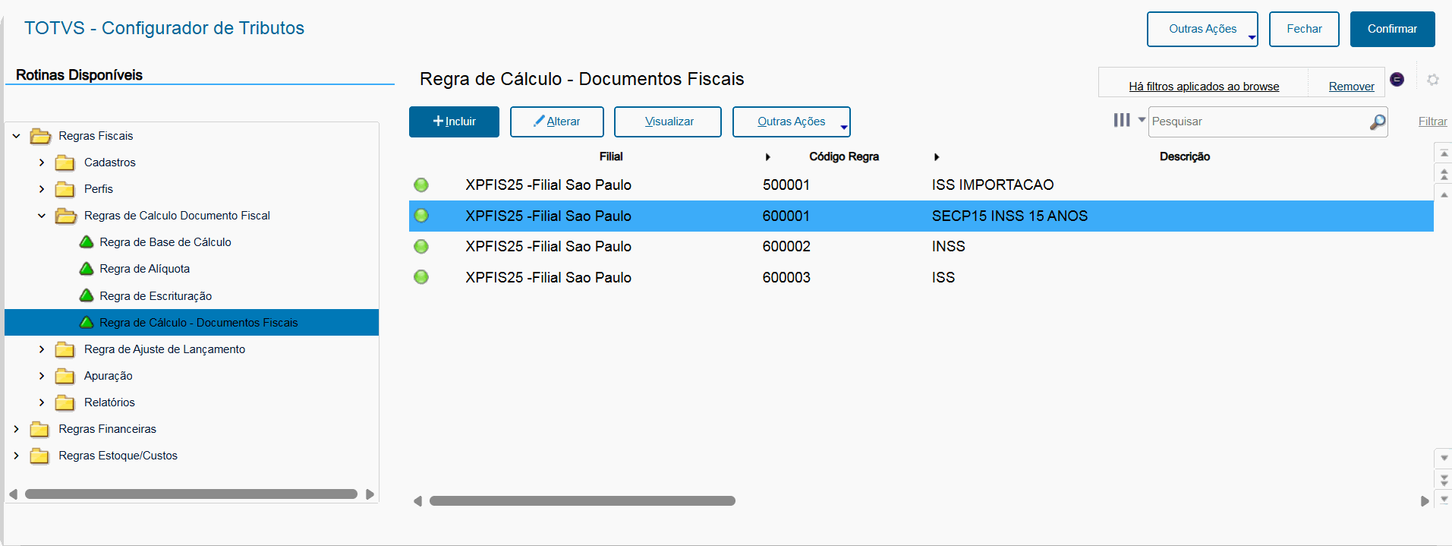
Task: Open Regra de Base de Cálculo
Action: [165, 242]
